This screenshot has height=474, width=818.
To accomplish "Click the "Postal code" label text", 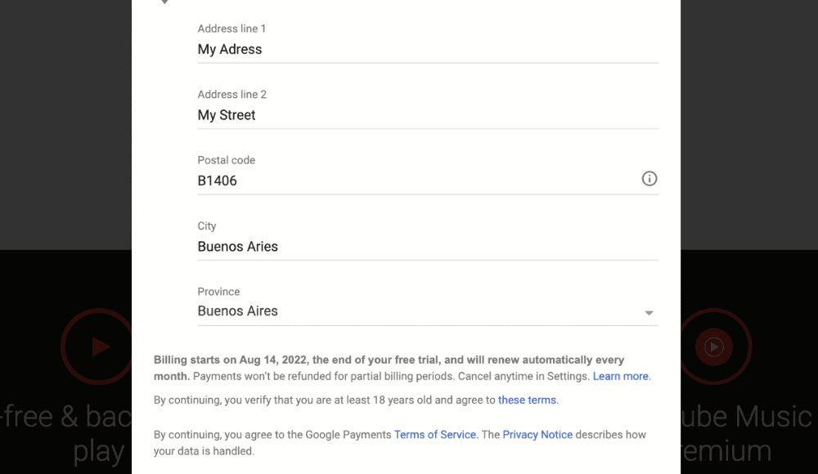I will point(225,160).
